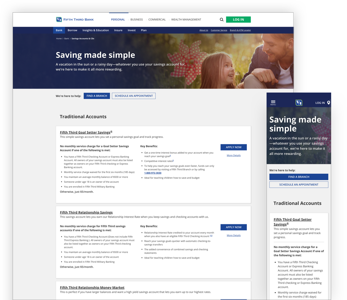Open footnote 2 after 'Competitive interest rates'
The image size is (347, 300).
173,161
